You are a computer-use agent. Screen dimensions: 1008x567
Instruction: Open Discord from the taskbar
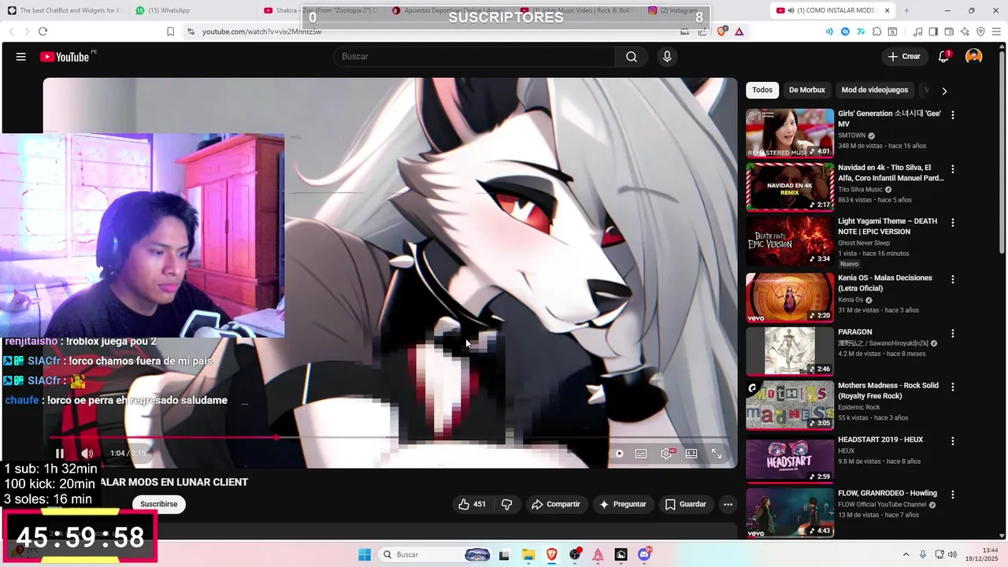[x=644, y=554]
